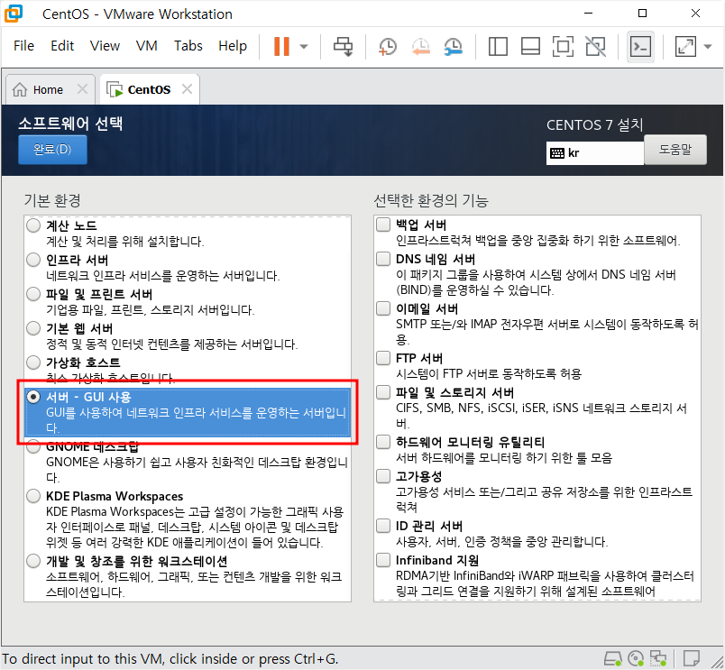725x670 pixels.
Task: Select the KDE Plasma Workspaces environment
Action: (33, 496)
